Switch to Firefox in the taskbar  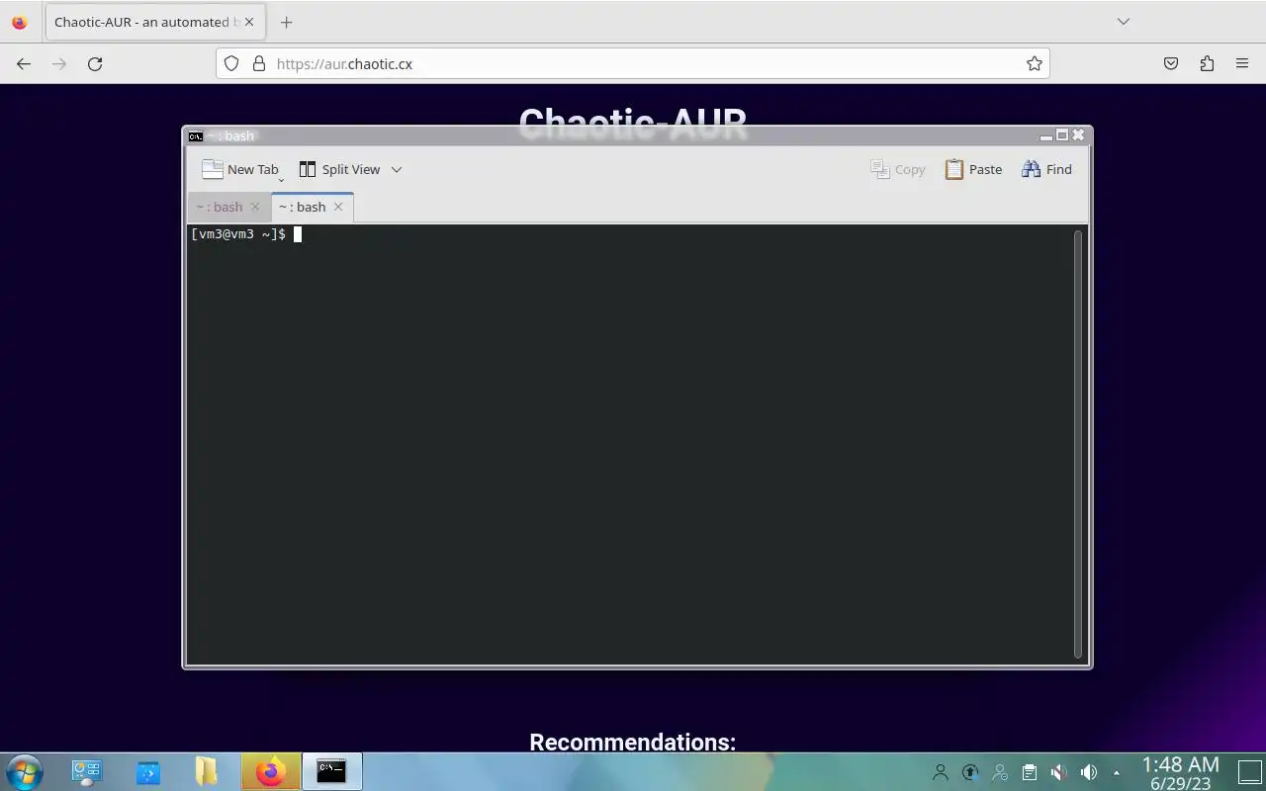point(271,771)
